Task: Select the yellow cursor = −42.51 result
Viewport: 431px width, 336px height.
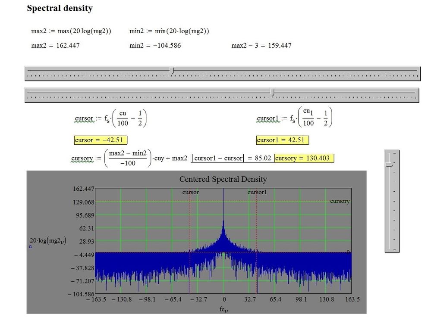Action: (101, 140)
